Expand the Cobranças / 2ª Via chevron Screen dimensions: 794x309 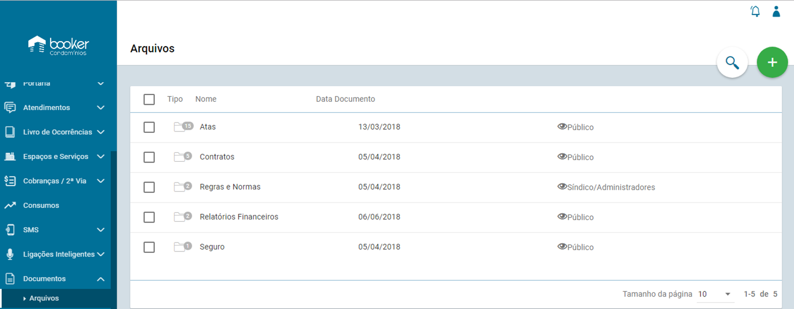click(101, 181)
